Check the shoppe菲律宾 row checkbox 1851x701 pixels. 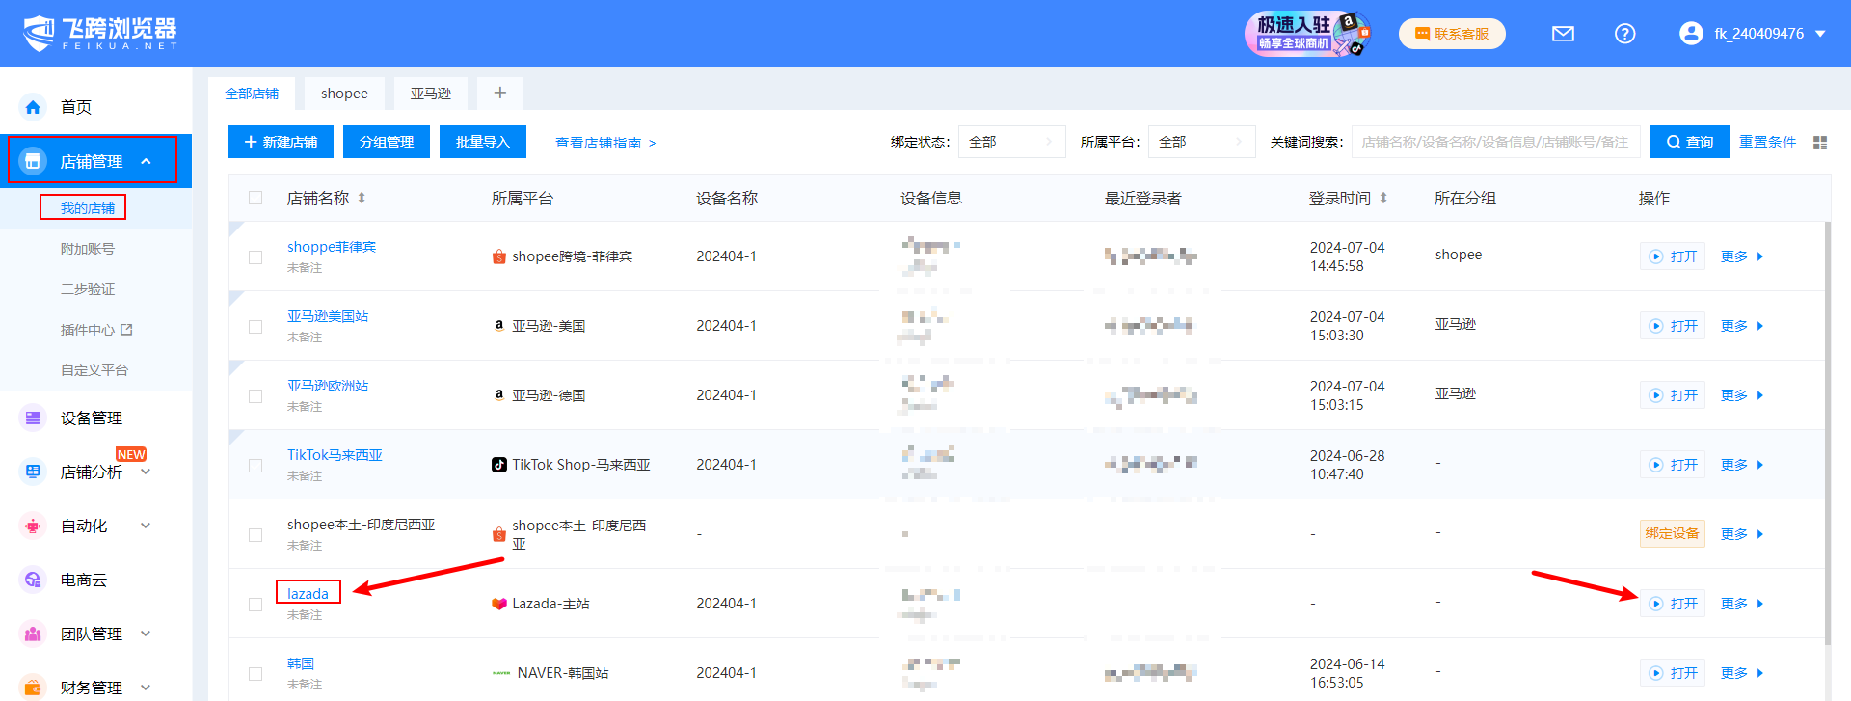(x=255, y=256)
